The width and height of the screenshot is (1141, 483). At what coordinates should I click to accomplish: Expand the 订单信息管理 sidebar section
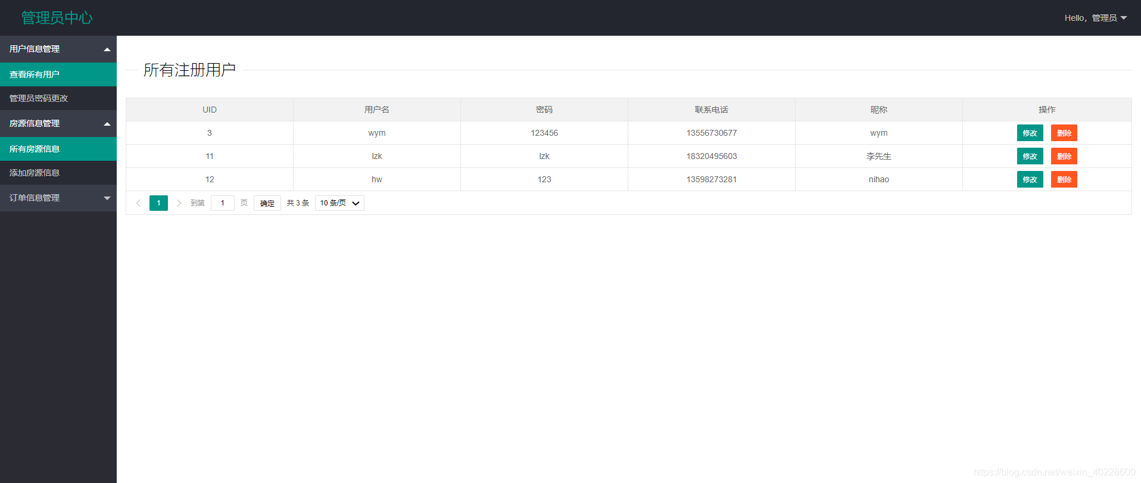click(58, 198)
